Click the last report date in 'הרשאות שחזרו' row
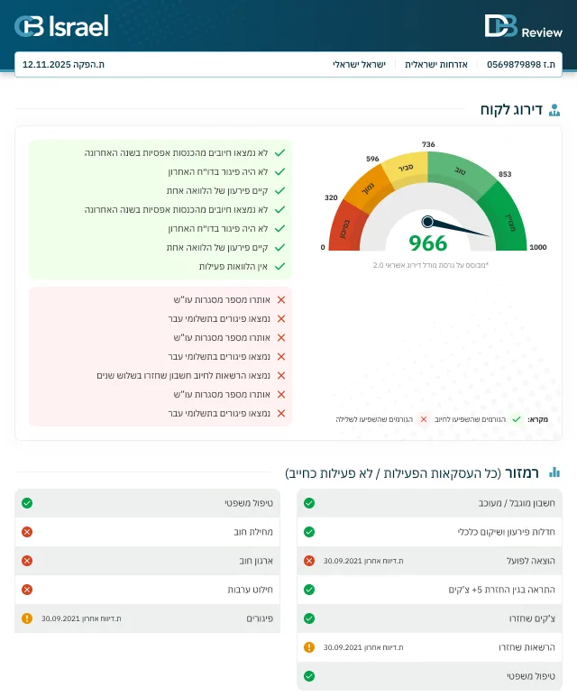This screenshot has height=696, width=577. point(363,647)
